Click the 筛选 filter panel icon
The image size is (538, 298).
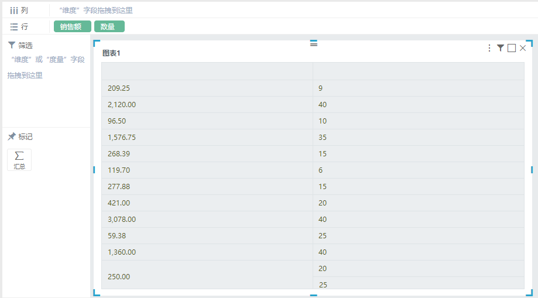point(12,45)
